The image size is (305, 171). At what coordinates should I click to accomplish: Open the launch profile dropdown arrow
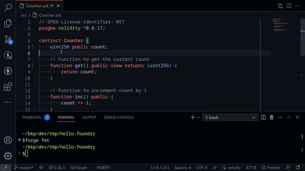[198, 117]
